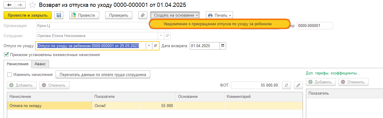This screenshot has height=118, width=383.
Task: Click the Провести button
Action: coord(84,15)
